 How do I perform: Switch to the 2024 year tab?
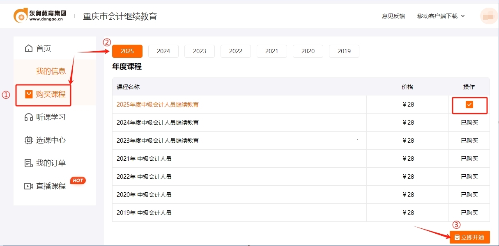tap(163, 51)
